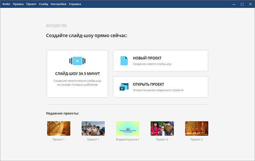
Task: Close the ФотоШОУ PRO window
Action: 250,4
